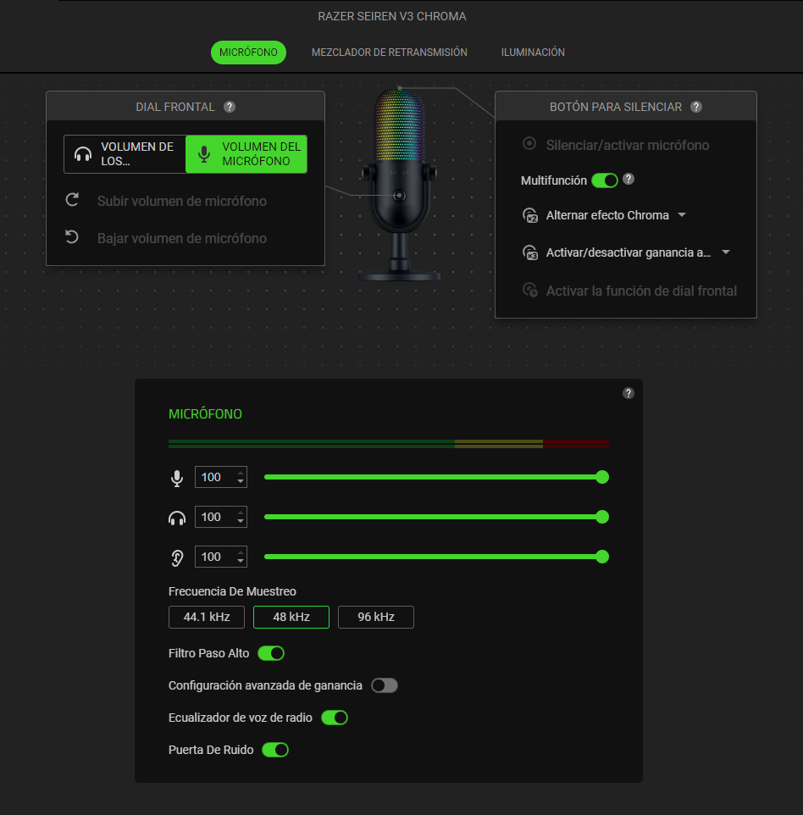Decrease microphone volume with down stepper

click(240, 482)
